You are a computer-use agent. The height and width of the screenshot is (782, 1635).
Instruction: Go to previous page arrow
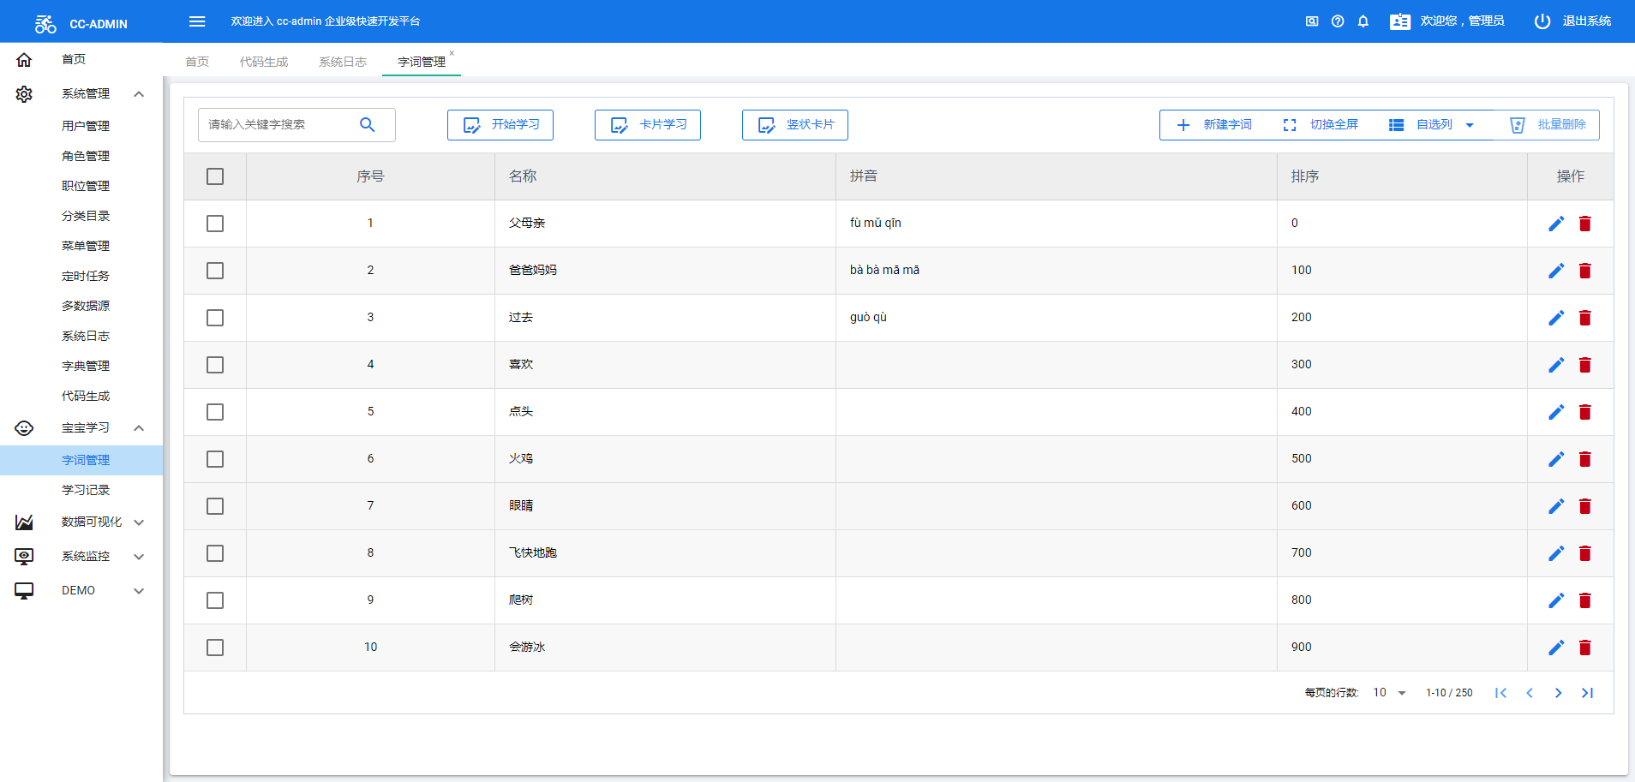[1530, 693]
